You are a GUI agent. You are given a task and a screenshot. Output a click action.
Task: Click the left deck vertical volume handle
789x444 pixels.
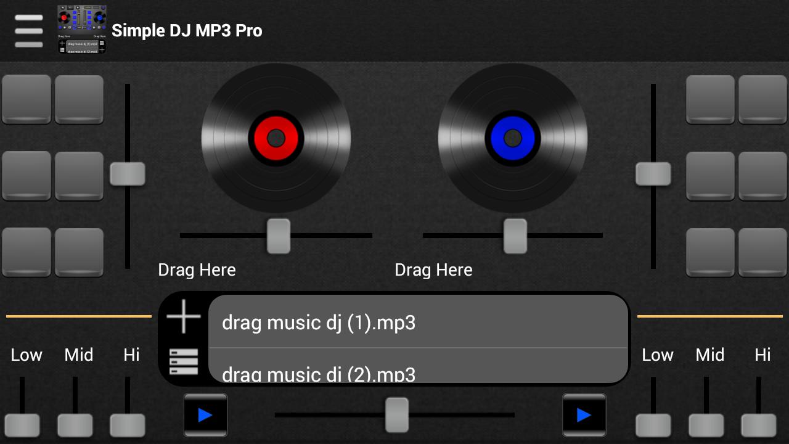point(128,174)
